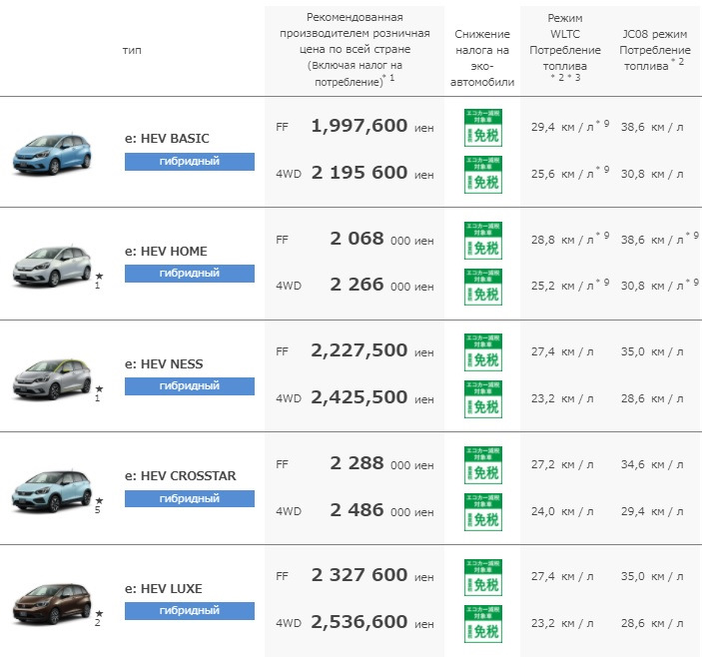Click the tax-exempt eco badge for BASIC FF
Image resolution: width=702 pixels, height=657 pixels.
click(x=485, y=127)
